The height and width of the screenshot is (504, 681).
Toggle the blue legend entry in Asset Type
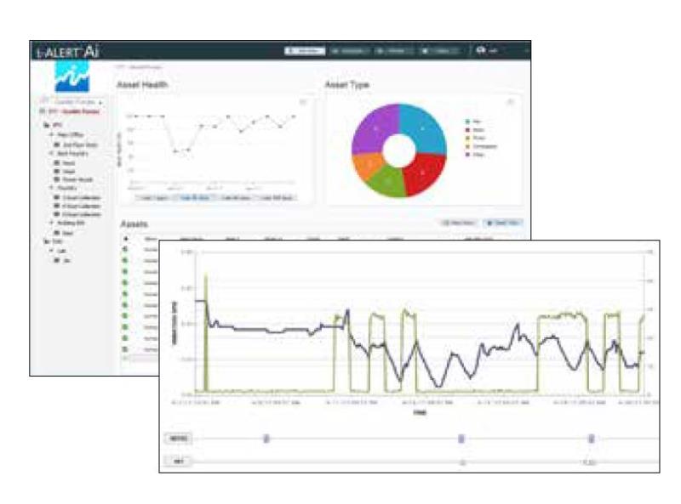coord(468,122)
